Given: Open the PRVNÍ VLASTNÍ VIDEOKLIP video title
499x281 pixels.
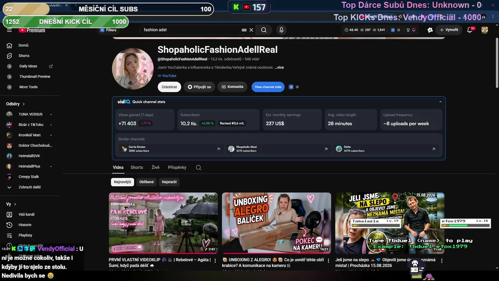Looking at the screenshot, I should (160, 263).
